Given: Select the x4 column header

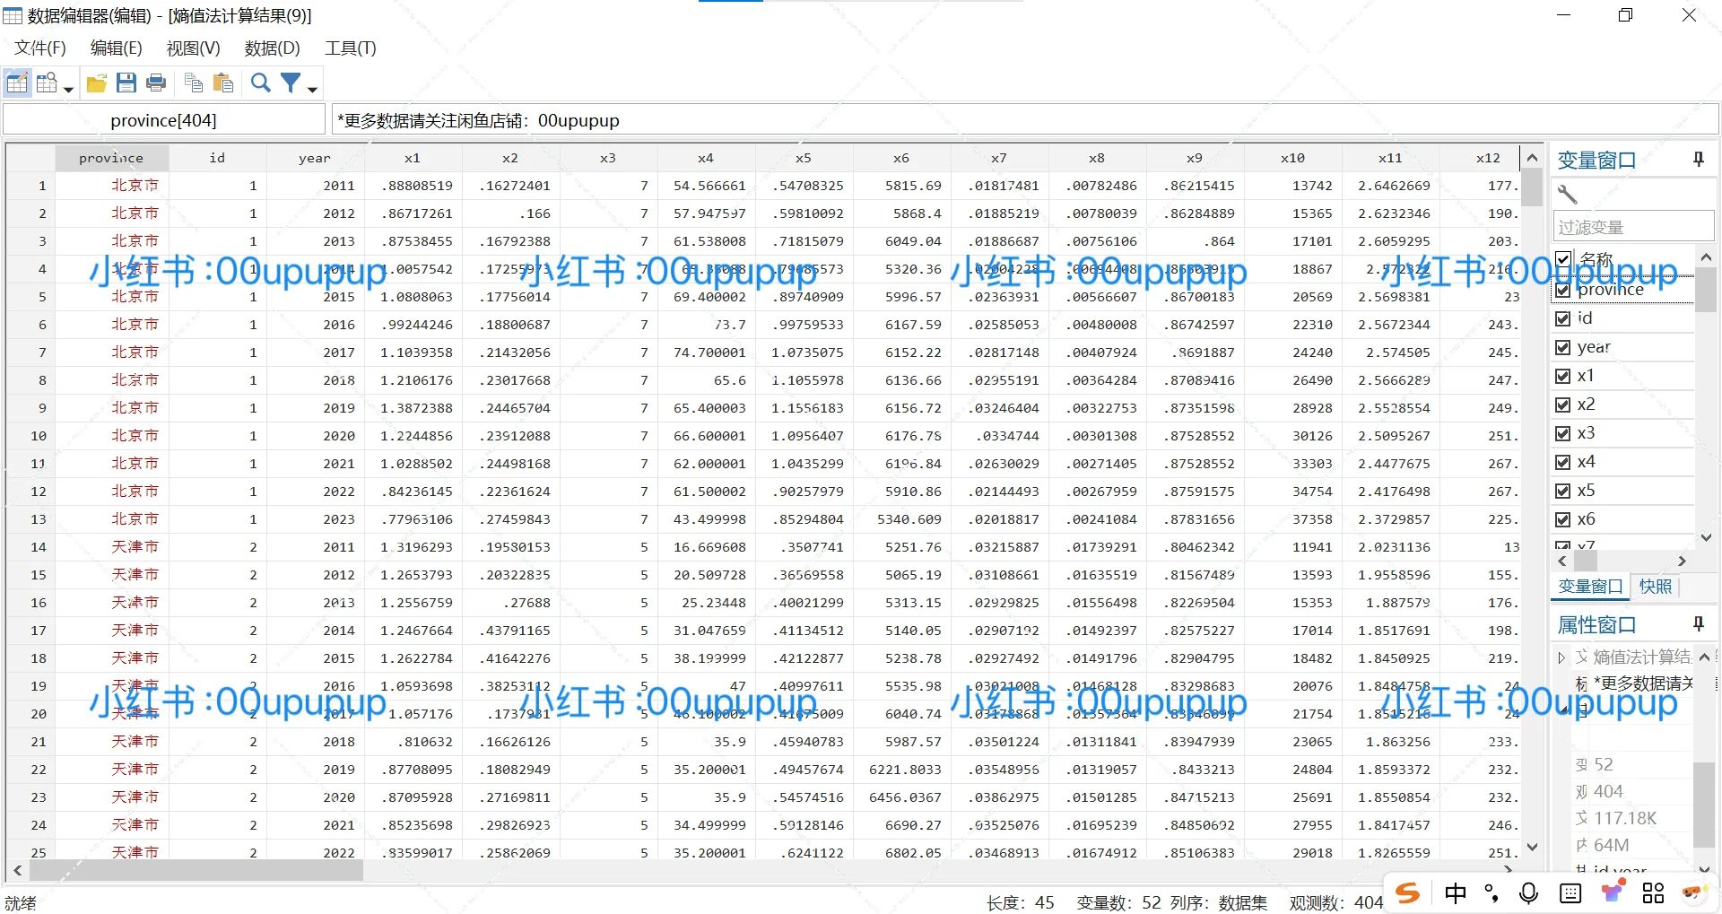Looking at the screenshot, I should coord(706,158).
